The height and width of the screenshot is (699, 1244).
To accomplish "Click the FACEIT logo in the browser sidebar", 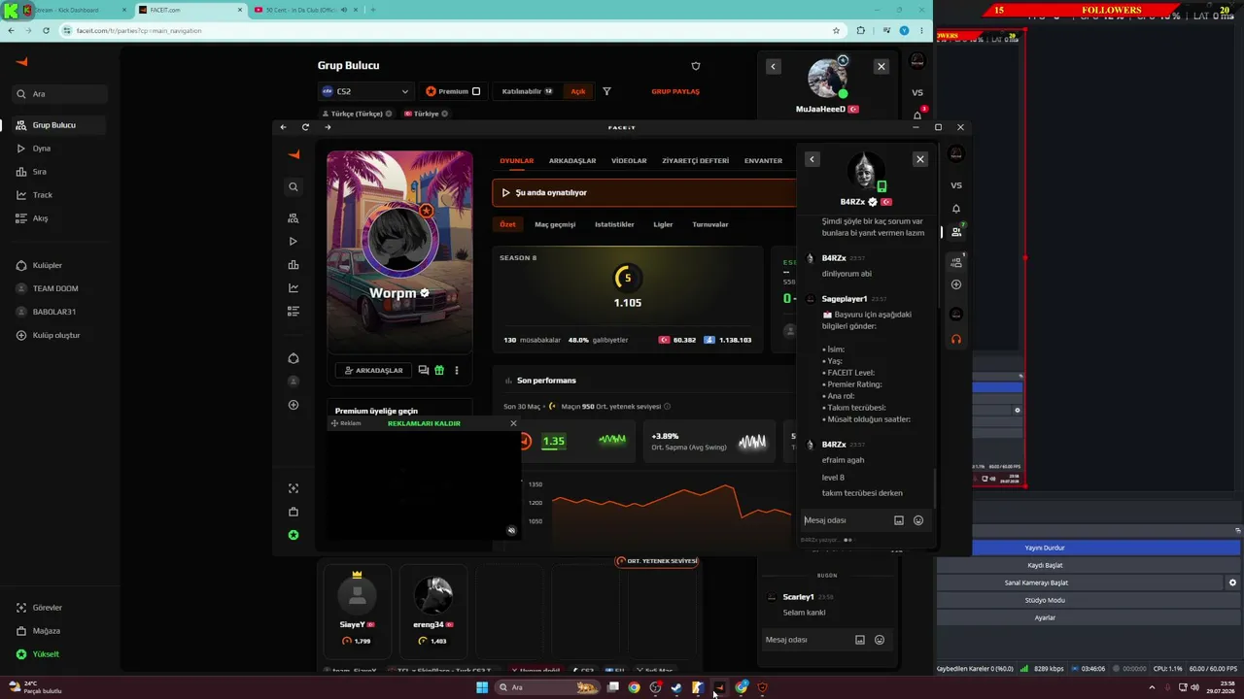I will (x=22, y=61).
